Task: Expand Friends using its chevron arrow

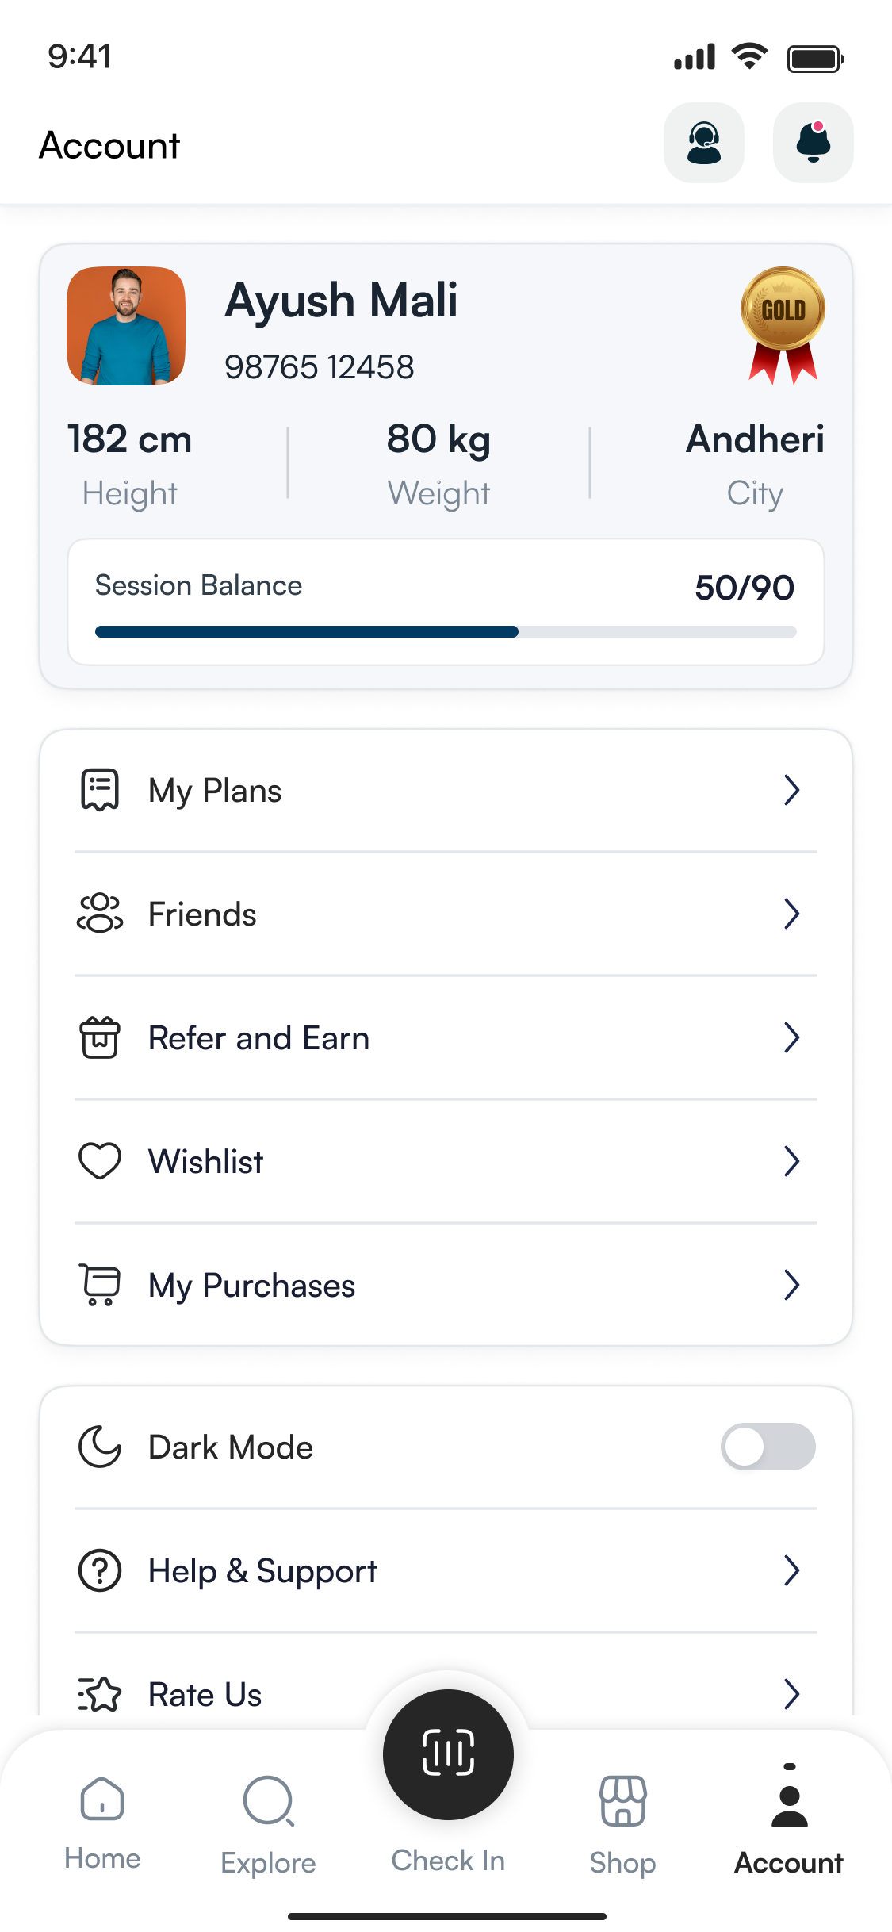Action: (x=791, y=914)
